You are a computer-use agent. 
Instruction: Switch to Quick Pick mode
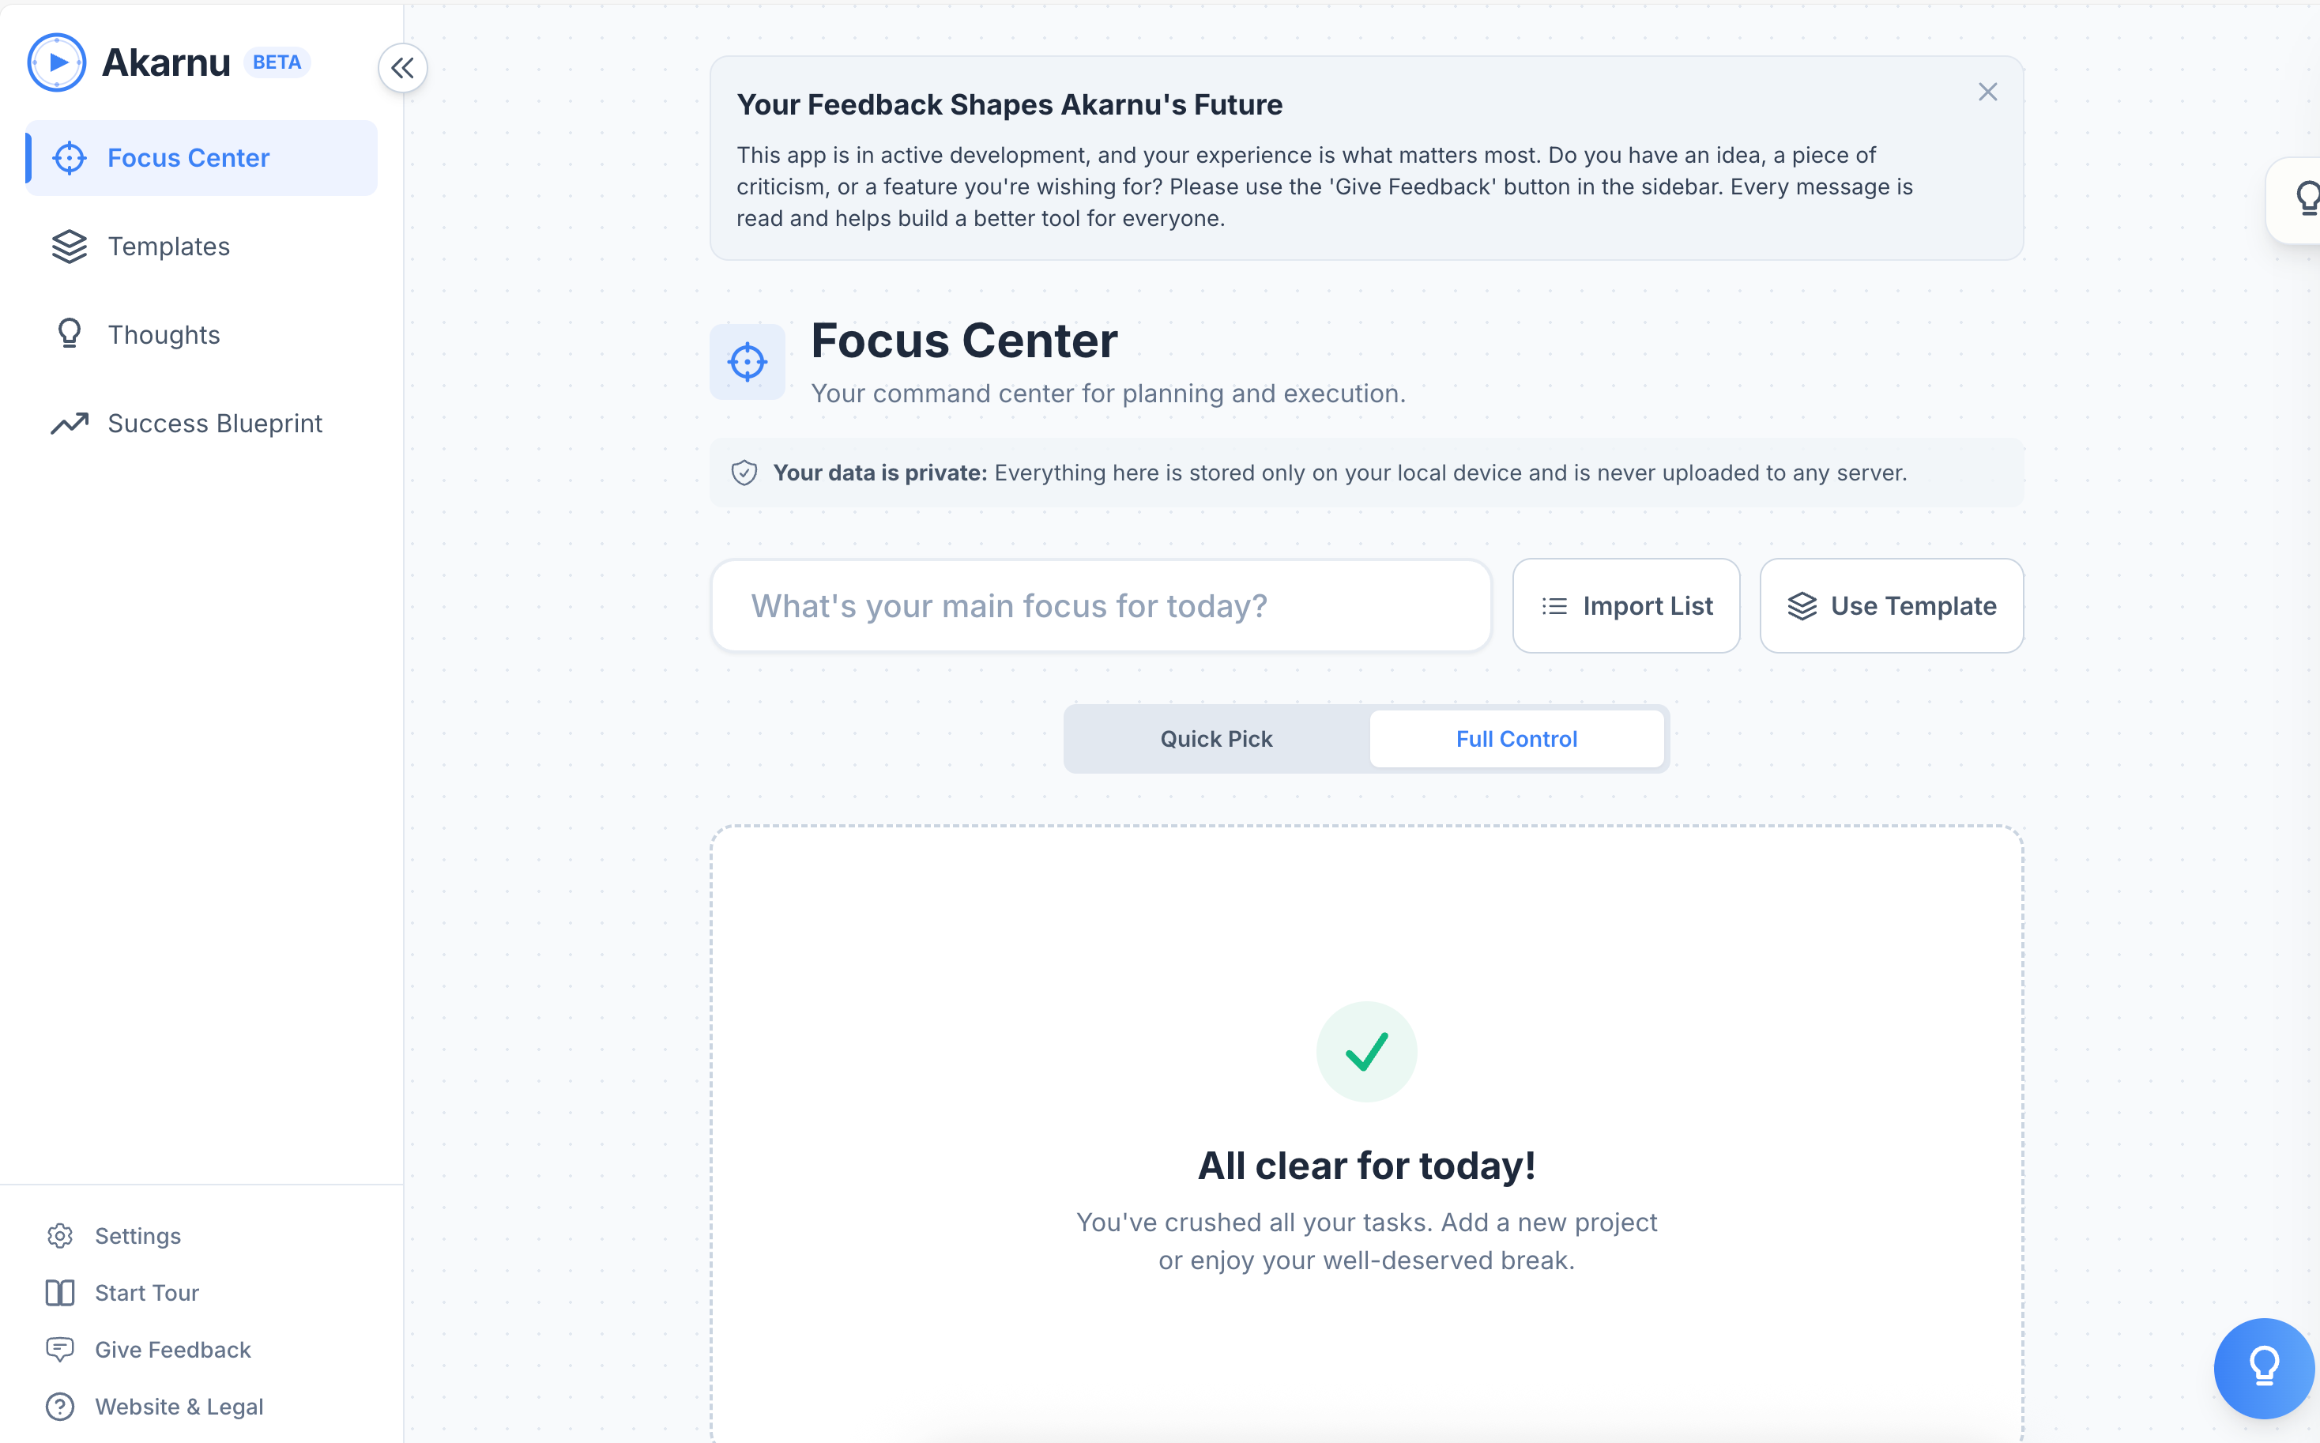1216,739
